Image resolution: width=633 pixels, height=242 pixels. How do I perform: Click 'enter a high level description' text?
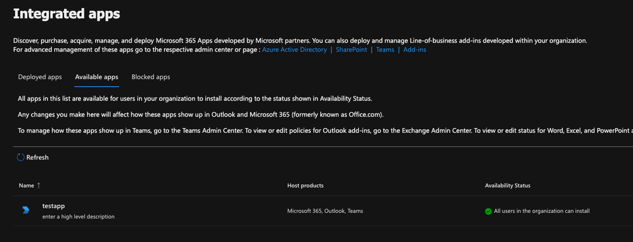tap(79, 217)
